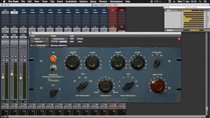This screenshot has width=210, height=118.
Task: Record-enable the Audio 2 track
Action: [16, 57]
